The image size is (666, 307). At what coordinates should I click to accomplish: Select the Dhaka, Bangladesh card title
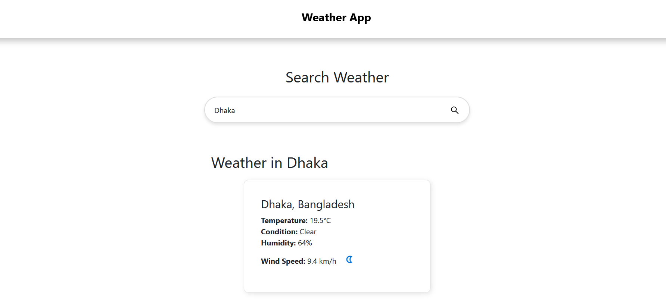307,204
